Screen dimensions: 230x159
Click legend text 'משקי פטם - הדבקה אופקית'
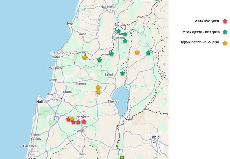[x=200, y=42]
